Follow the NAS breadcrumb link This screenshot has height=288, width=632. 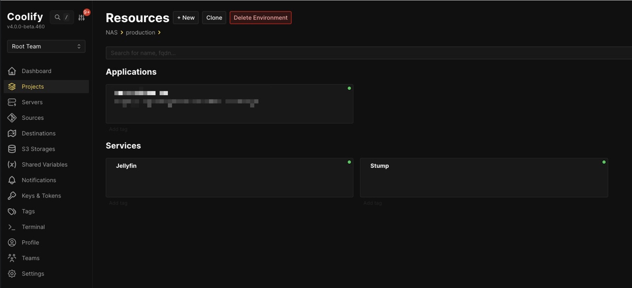point(112,33)
